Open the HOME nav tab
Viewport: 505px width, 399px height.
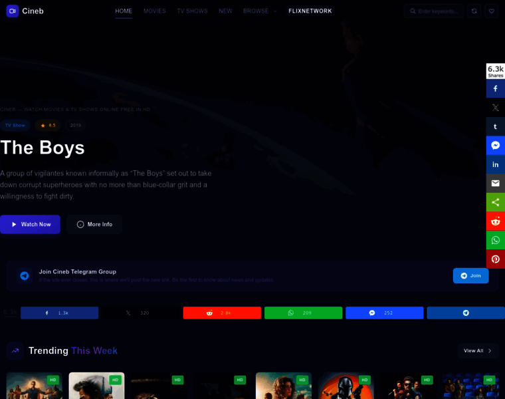tap(124, 11)
